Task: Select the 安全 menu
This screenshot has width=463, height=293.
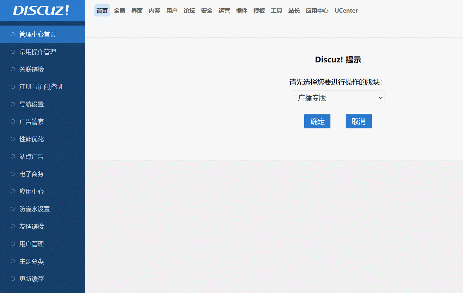Action: (x=207, y=11)
